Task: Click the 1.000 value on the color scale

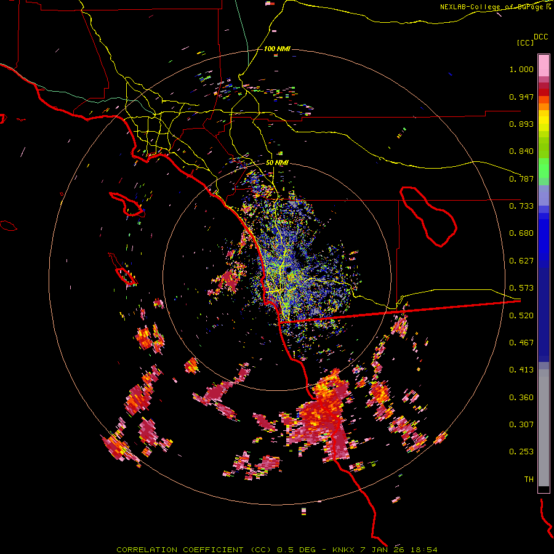Action: point(521,69)
